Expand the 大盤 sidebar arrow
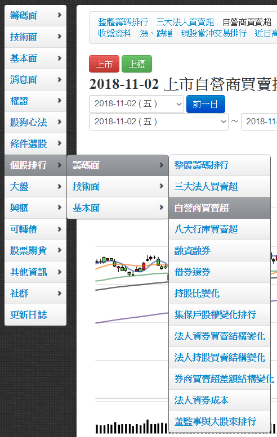The image size is (277, 437). (60, 186)
